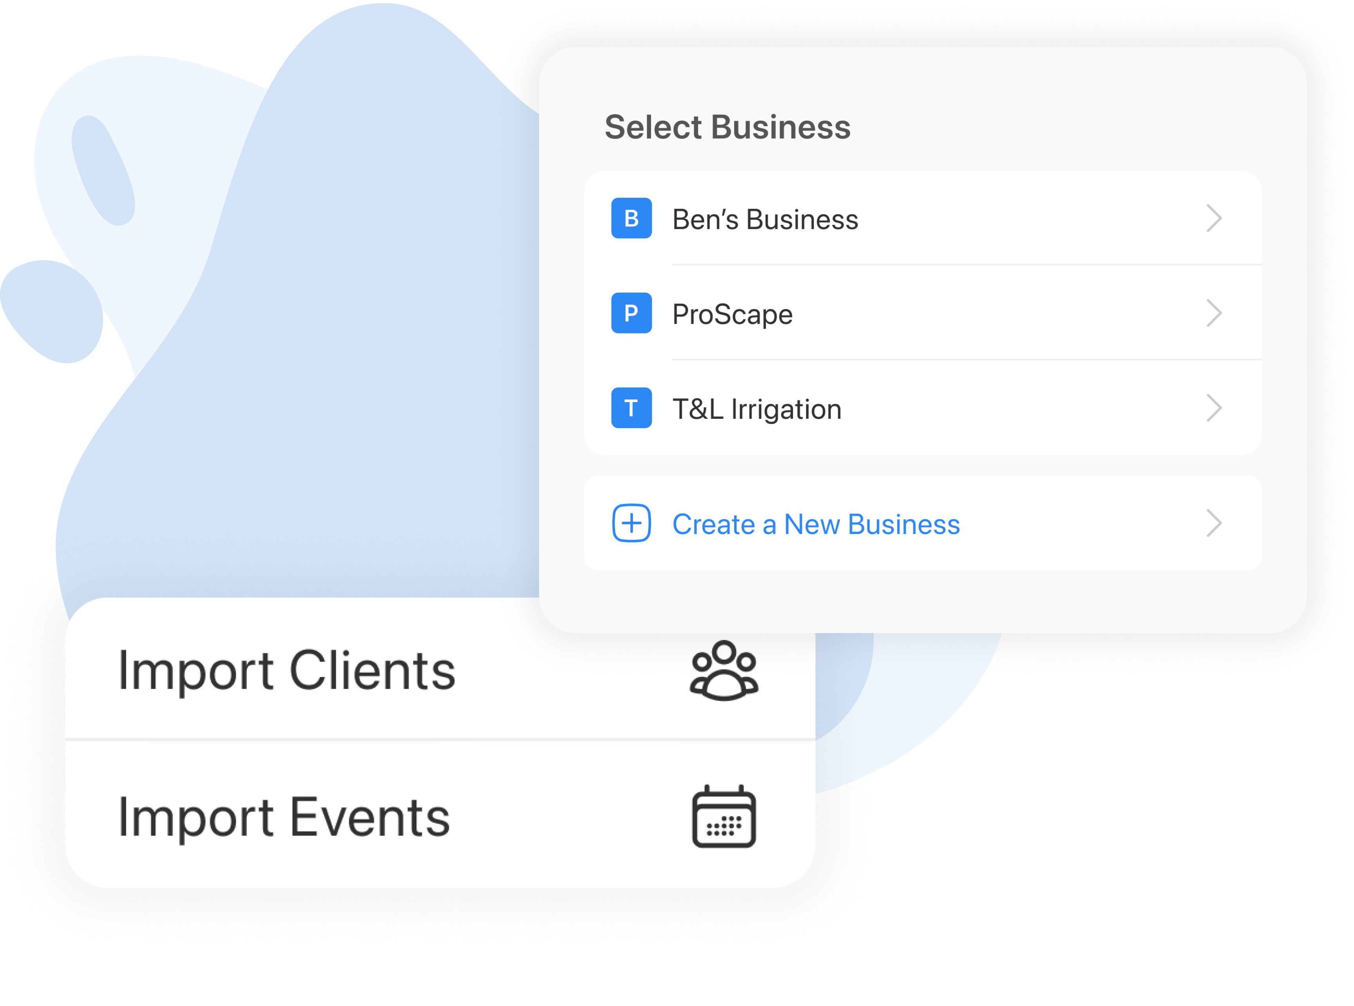Choose the Import Clients option
1354x1006 pixels.
click(x=287, y=671)
